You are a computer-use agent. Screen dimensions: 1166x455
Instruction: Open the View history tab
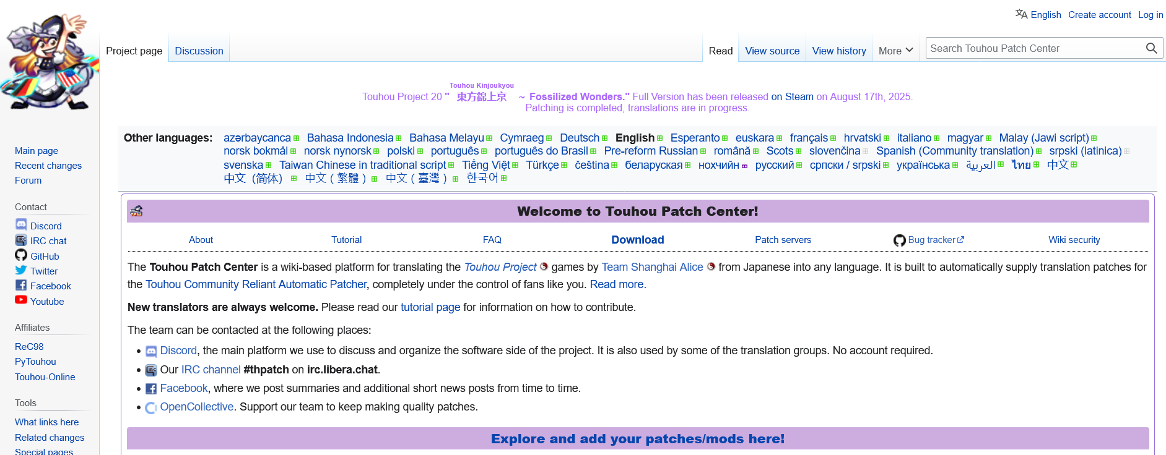tap(838, 51)
